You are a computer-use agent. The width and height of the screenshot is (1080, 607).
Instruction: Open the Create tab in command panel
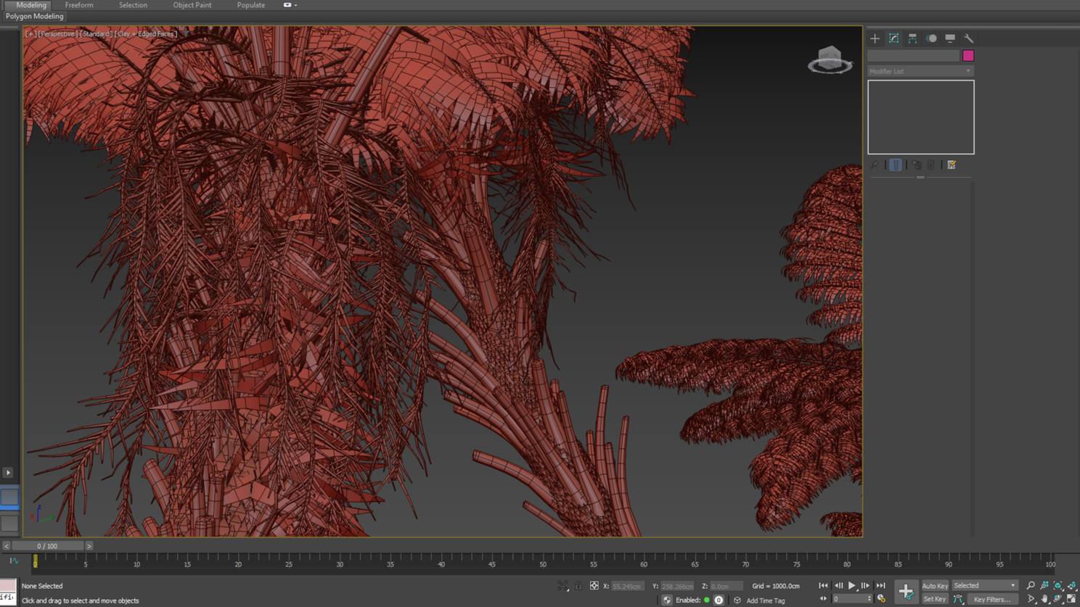tap(875, 38)
